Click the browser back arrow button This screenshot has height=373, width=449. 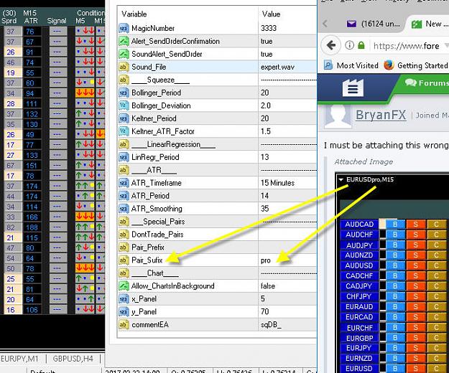[330, 45]
